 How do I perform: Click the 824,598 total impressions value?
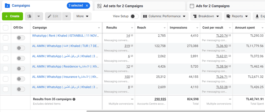tap(193, 99)
